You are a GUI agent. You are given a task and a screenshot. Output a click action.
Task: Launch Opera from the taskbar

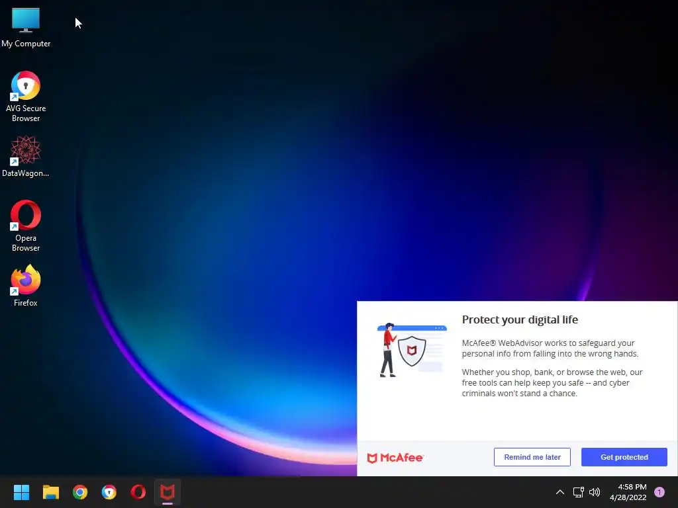coord(138,492)
